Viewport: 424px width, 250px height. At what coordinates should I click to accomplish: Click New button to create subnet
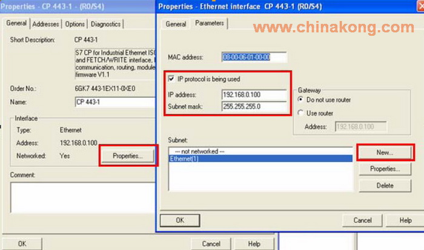point(385,153)
